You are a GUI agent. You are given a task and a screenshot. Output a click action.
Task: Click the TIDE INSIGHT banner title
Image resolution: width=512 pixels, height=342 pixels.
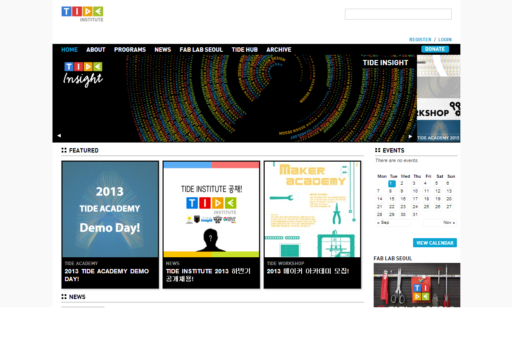[x=385, y=63]
